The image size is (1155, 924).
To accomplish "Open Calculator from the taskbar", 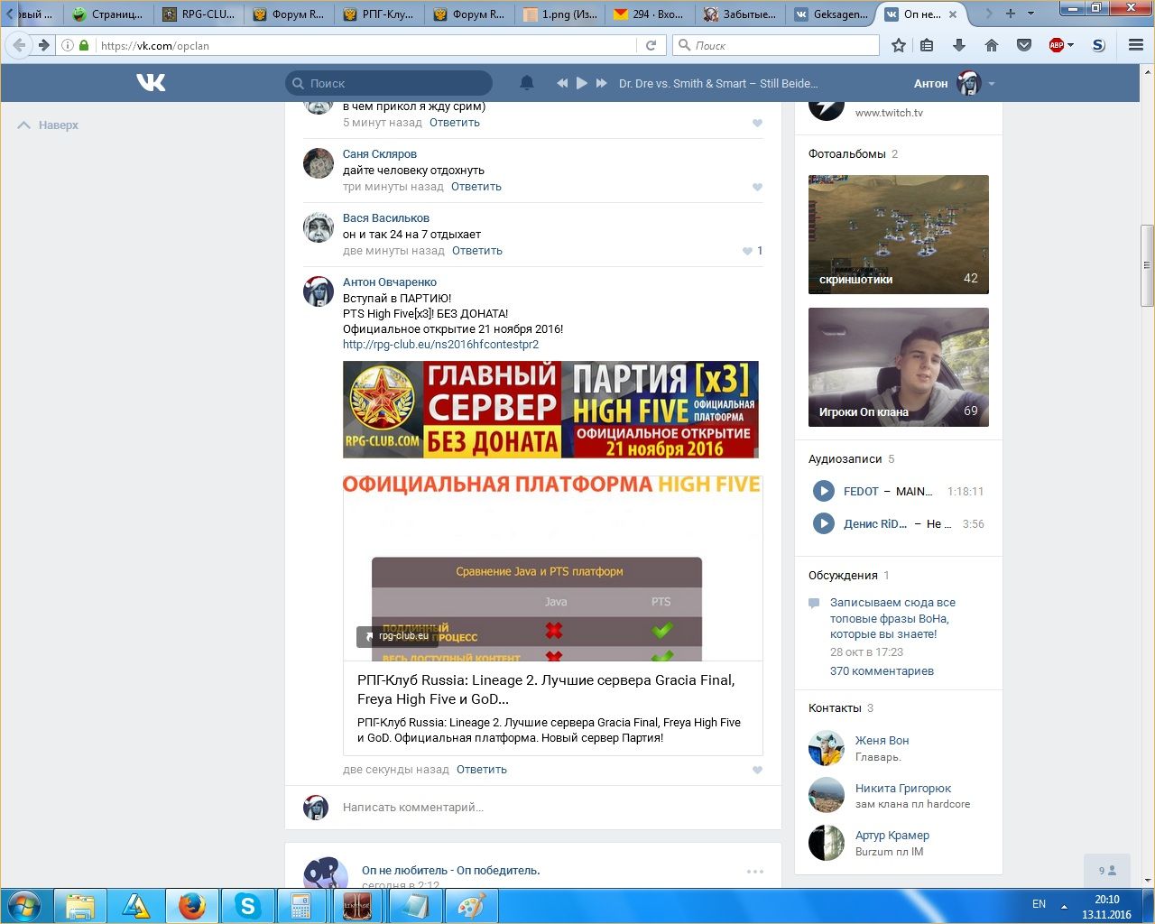I will (x=300, y=906).
